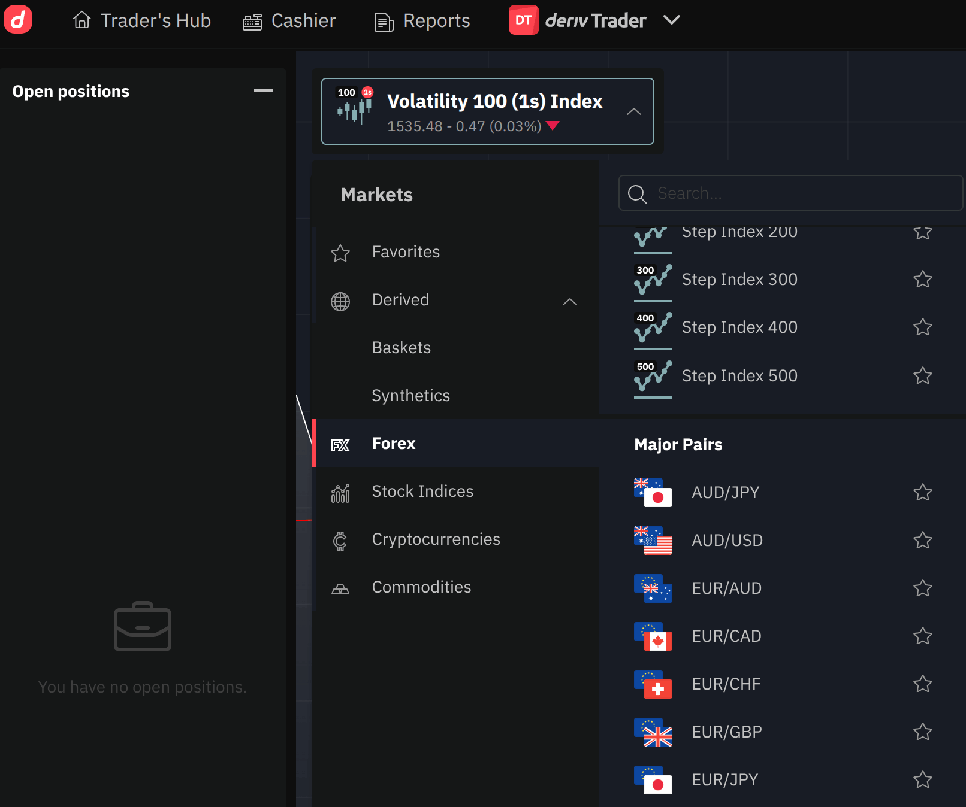This screenshot has width=966, height=807.
Task: Click the Derived globe icon
Action: pyautogui.click(x=340, y=301)
